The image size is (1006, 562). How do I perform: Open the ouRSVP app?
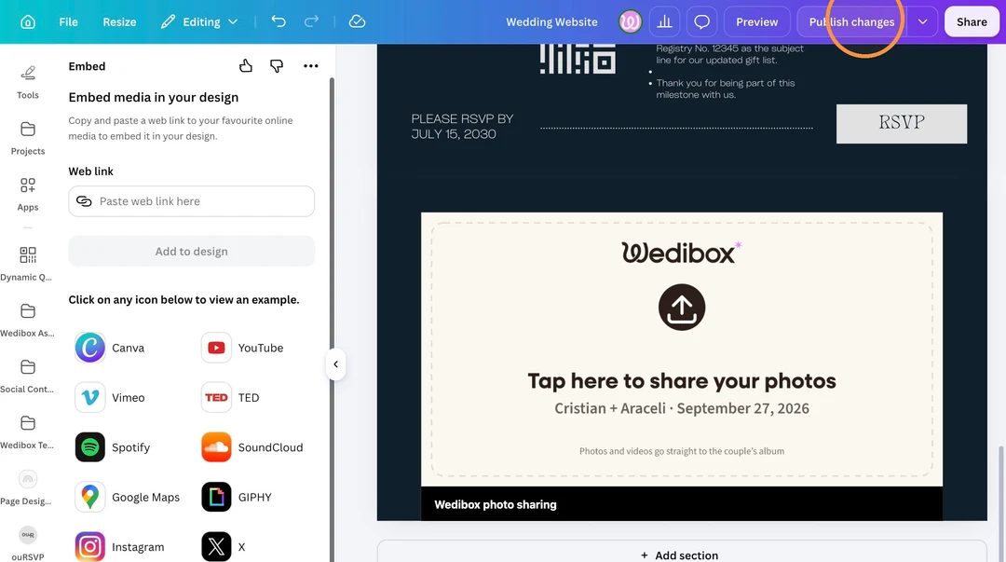click(x=27, y=542)
